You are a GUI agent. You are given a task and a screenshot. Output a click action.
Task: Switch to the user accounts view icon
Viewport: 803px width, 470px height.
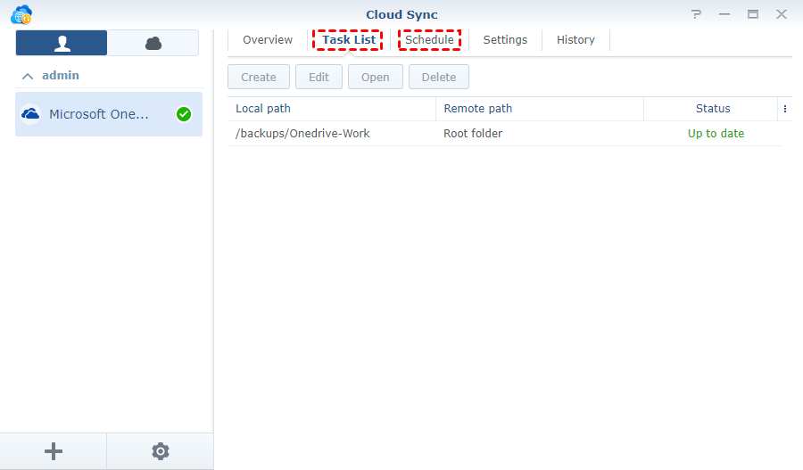click(62, 43)
